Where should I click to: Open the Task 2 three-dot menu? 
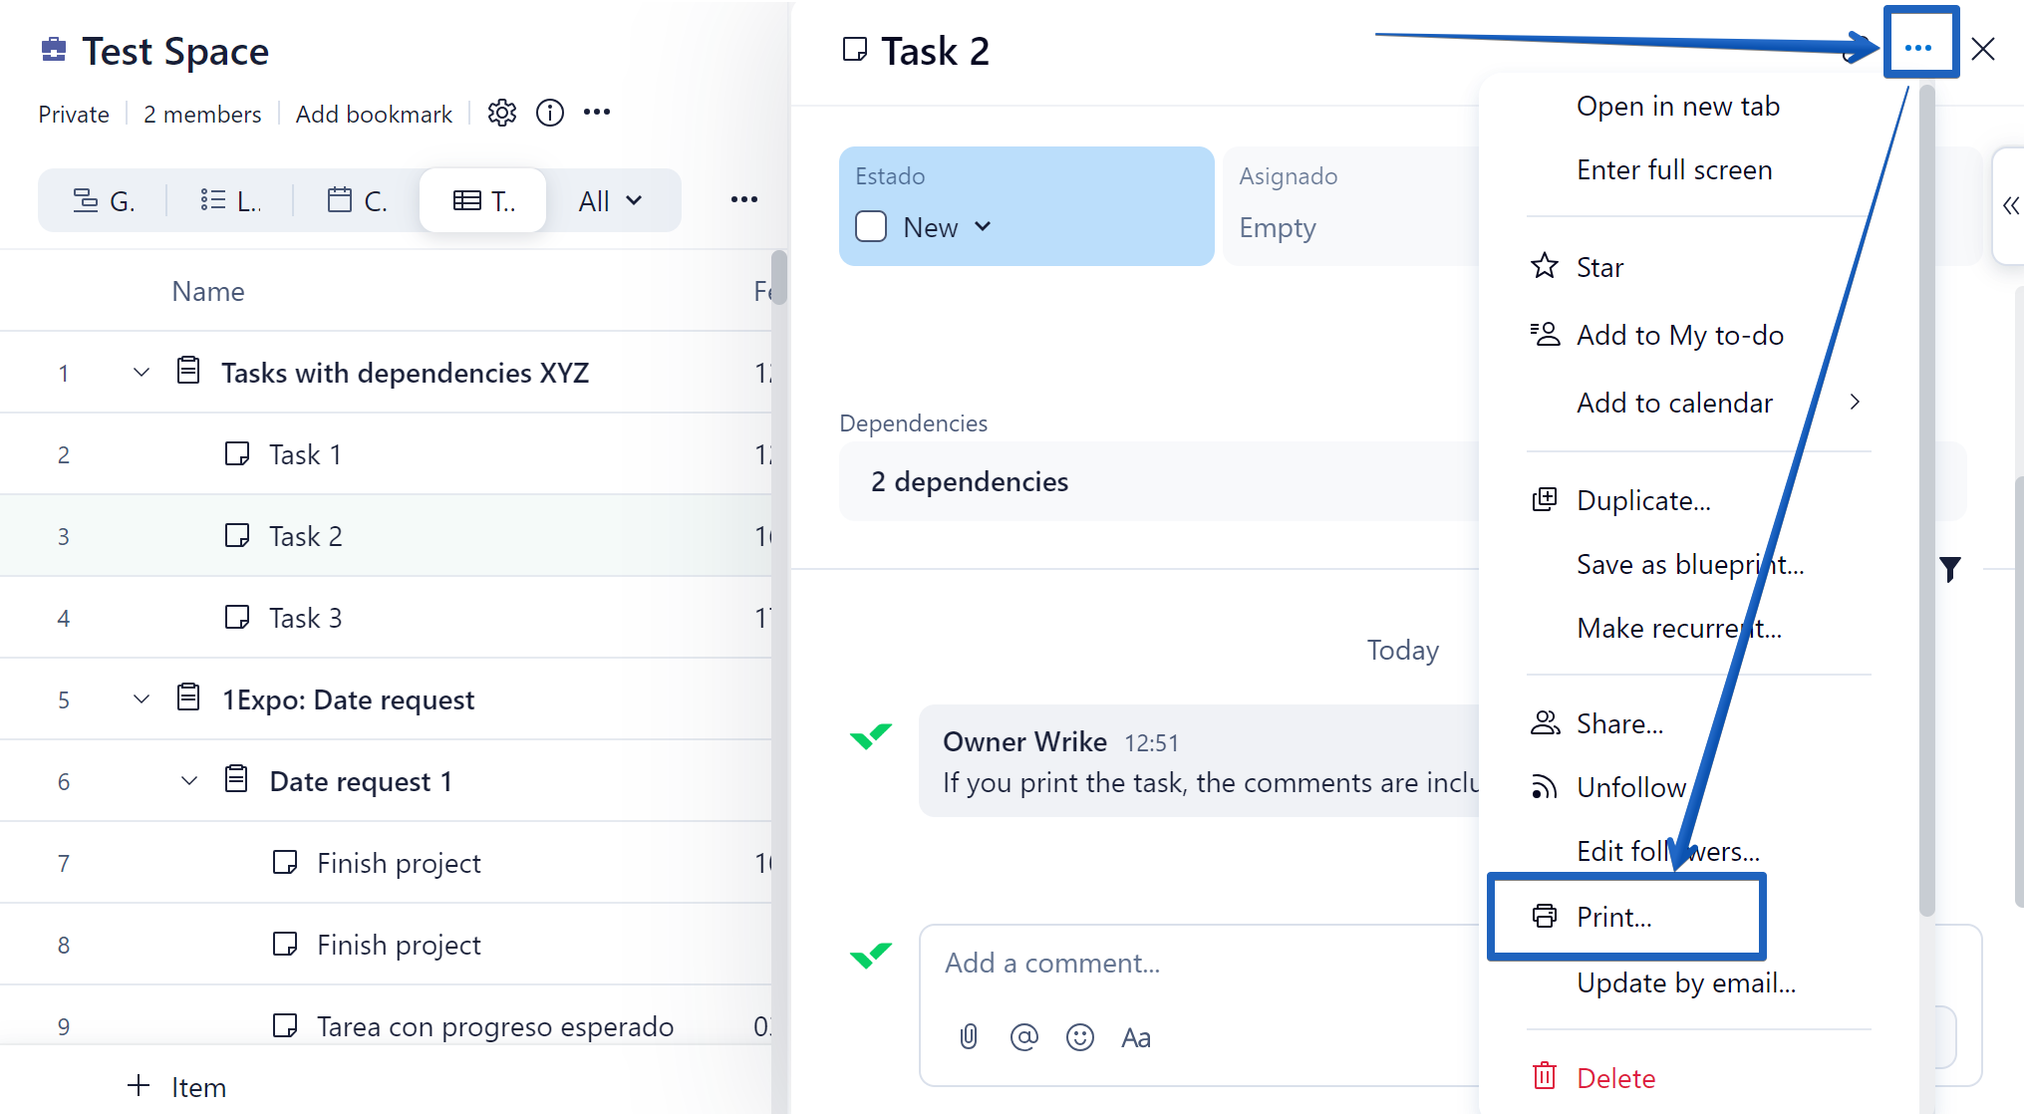1918,48
